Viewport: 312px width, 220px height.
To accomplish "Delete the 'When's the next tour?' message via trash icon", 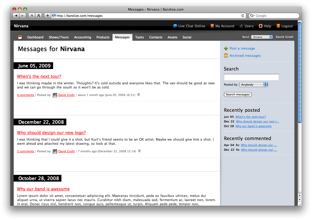I will [x=138, y=95].
